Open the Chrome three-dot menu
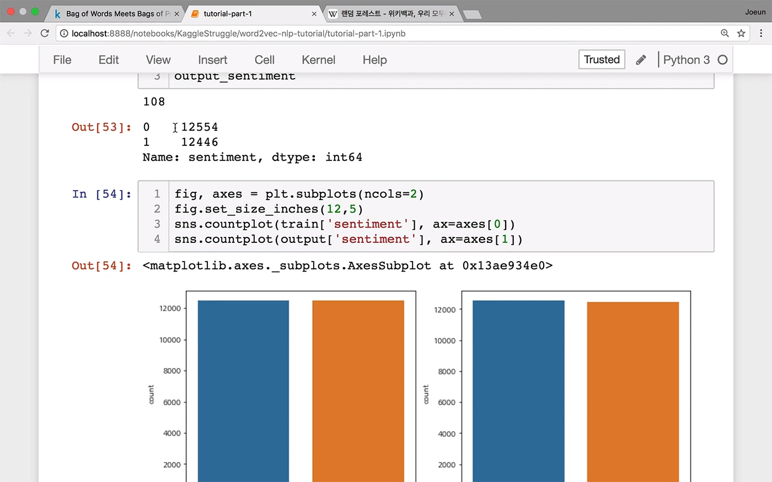Screen dimensions: 772x482 pos(761,34)
